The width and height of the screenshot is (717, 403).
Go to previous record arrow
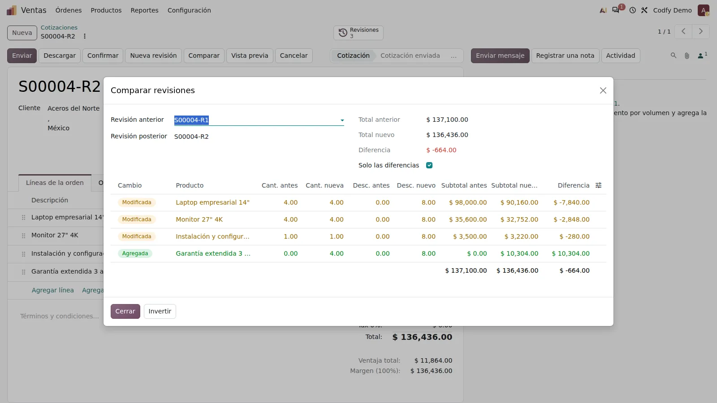(683, 31)
